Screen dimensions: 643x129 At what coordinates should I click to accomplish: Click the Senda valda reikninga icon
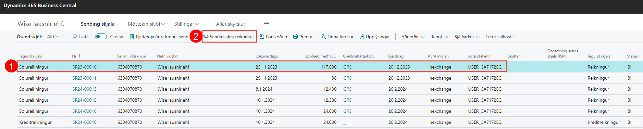[206, 37]
